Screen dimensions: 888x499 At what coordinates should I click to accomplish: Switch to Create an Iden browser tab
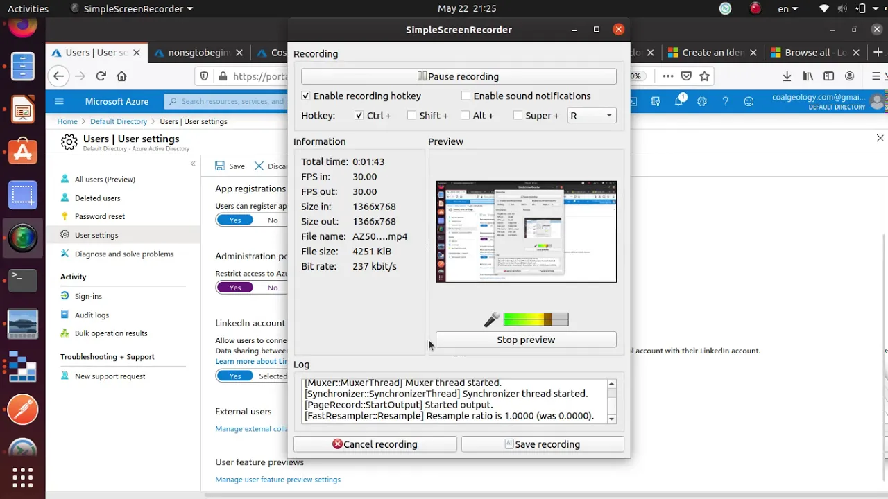(x=713, y=53)
